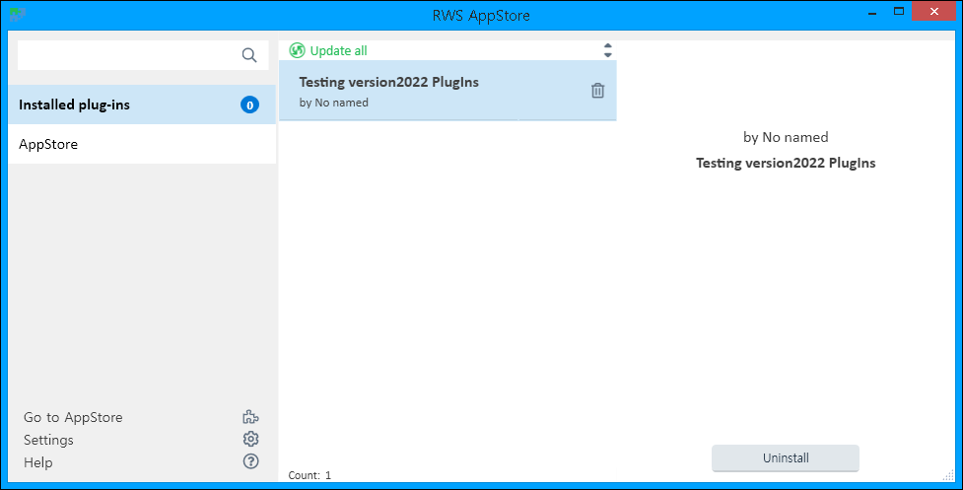
Task: Click the Count: 1 status text
Action: click(310, 475)
